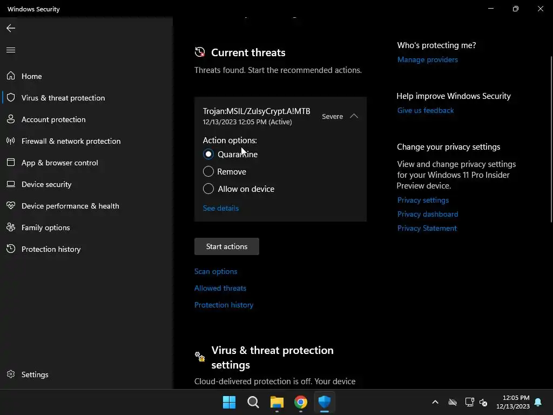
Task: Open the Privacy dashboard link
Action: 428,214
